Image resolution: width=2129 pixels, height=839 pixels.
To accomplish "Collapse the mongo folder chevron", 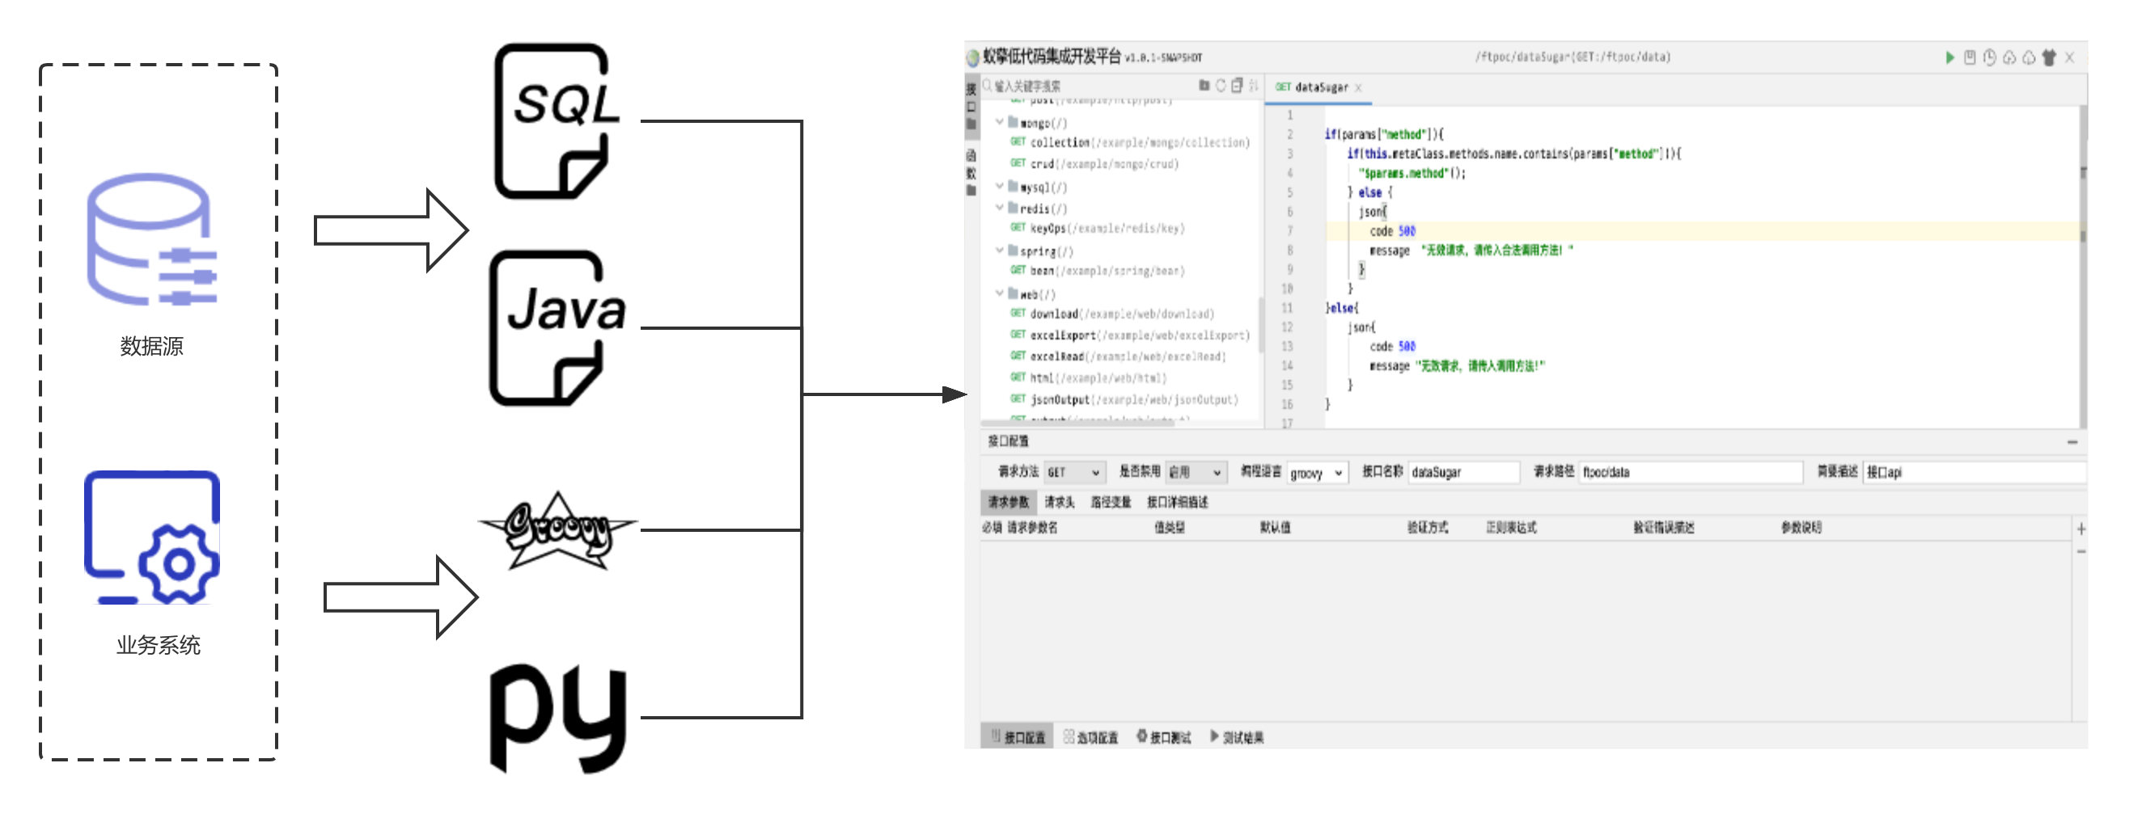I will (x=1000, y=122).
